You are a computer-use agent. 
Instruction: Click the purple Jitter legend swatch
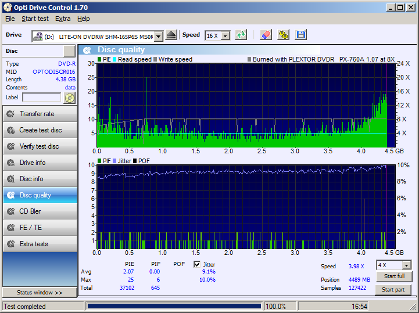pyautogui.click(x=114, y=161)
